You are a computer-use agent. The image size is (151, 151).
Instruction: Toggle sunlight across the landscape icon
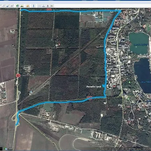coord(22,6)
